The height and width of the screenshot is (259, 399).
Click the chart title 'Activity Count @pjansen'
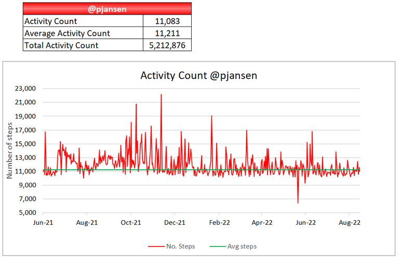(199, 75)
